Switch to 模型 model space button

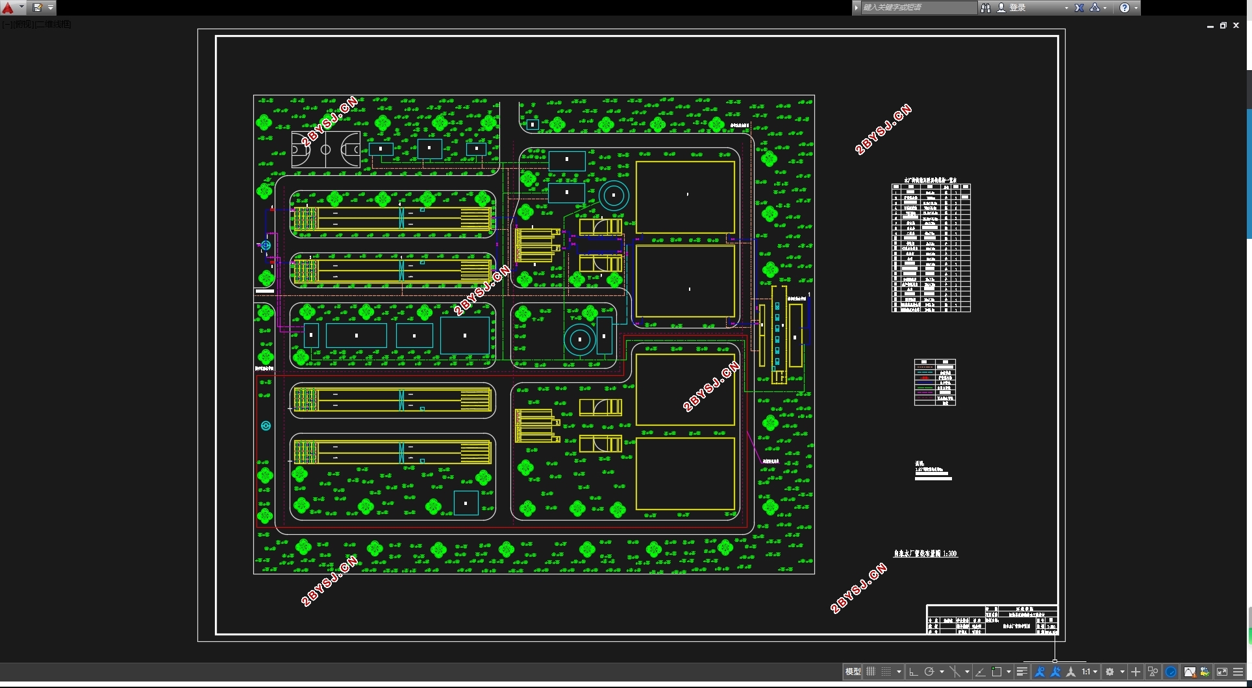point(853,672)
